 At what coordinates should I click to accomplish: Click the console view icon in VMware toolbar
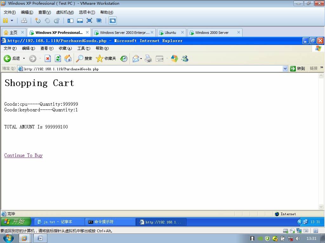click(x=113, y=21)
